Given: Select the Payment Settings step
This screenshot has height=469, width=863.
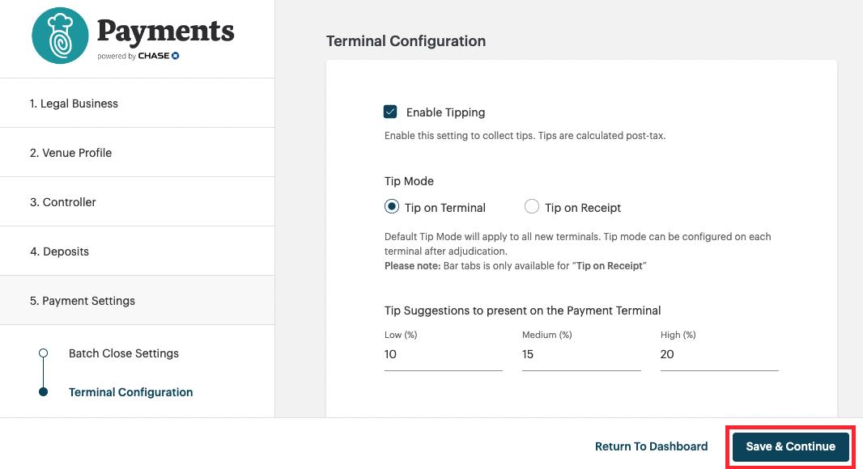Looking at the screenshot, I should tap(83, 300).
